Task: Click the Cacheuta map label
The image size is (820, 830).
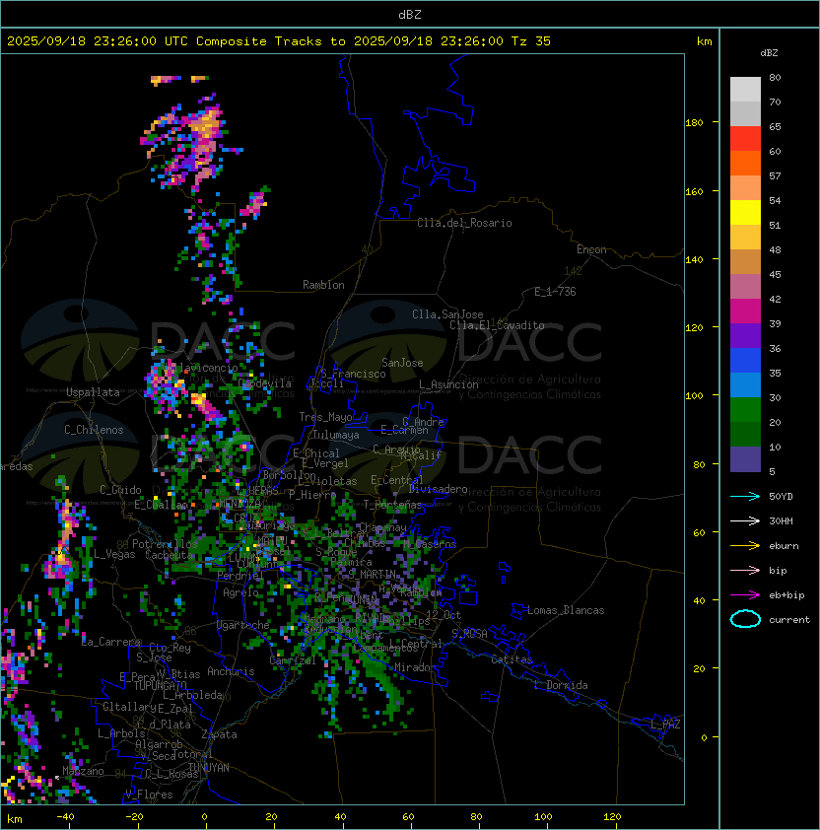Action: (169, 555)
